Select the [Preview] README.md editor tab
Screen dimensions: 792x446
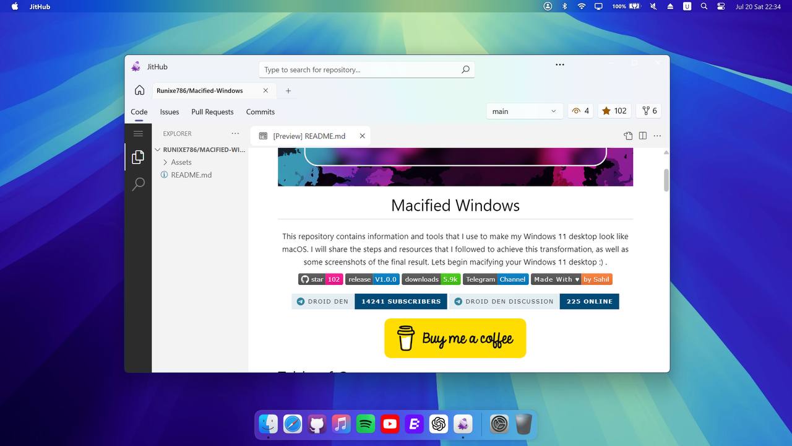[311, 136]
